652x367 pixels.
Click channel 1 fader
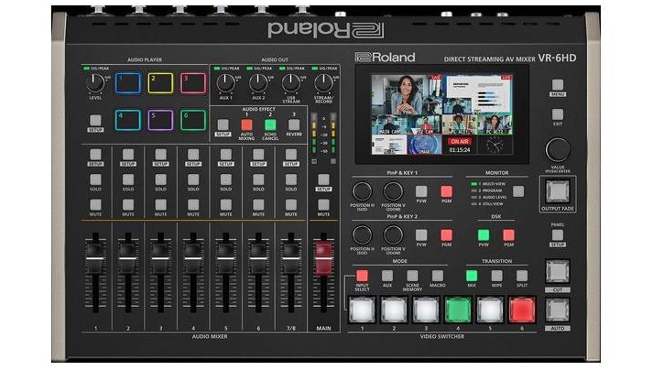tap(95, 259)
